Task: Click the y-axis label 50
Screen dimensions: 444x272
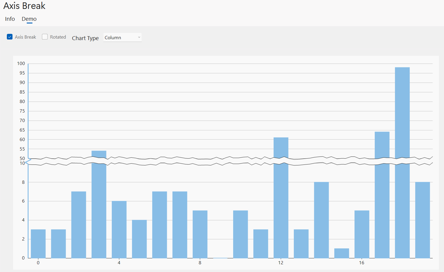Action: (x=22, y=159)
